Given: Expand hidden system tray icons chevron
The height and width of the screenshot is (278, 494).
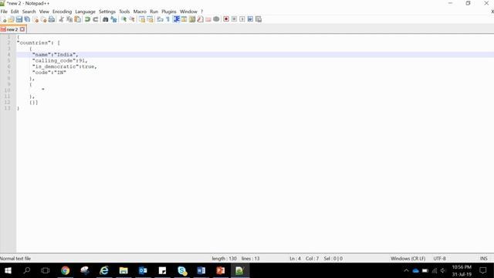Looking at the screenshot, I should click(x=406, y=270).
